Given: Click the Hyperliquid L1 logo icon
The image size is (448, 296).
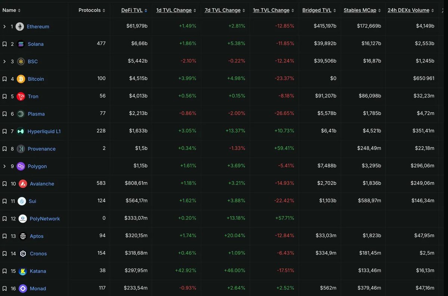Looking at the screenshot, I should (21, 132).
